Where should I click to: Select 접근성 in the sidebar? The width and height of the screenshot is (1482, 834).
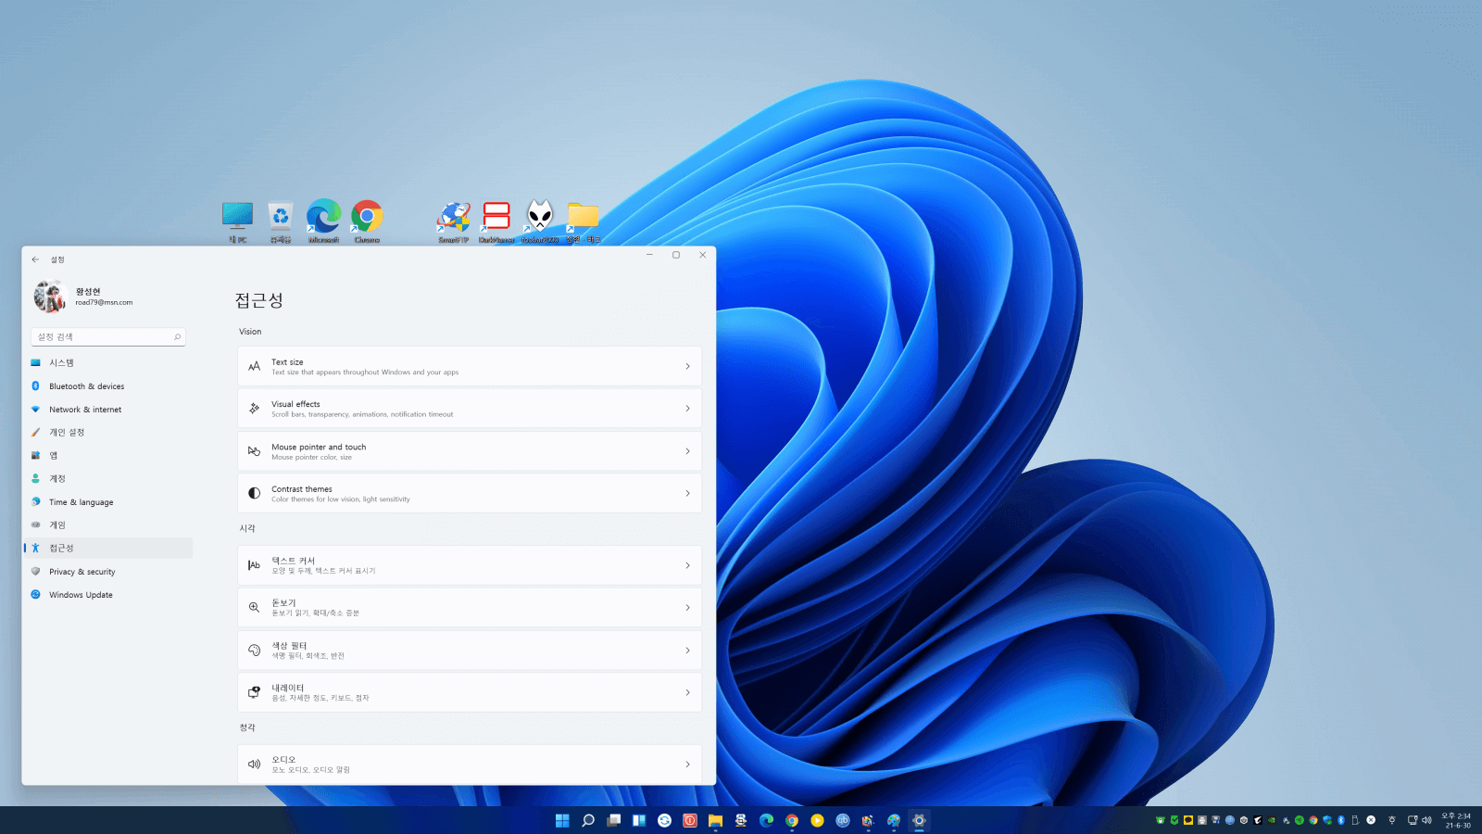point(108,548)
